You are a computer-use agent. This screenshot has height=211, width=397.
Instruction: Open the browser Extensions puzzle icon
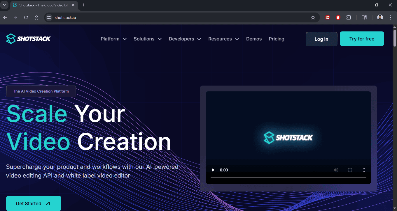[349, 17]
